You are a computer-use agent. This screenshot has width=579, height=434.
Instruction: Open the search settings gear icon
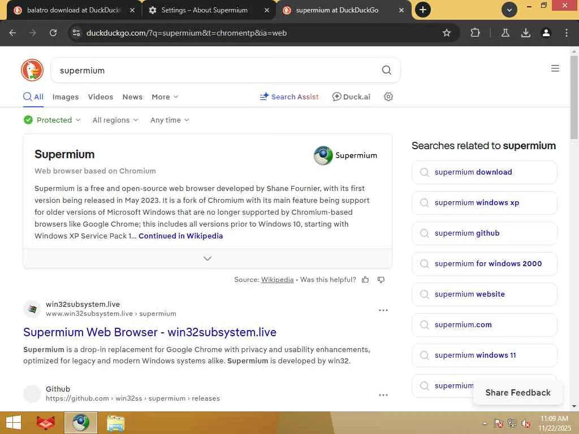point(388,97)
